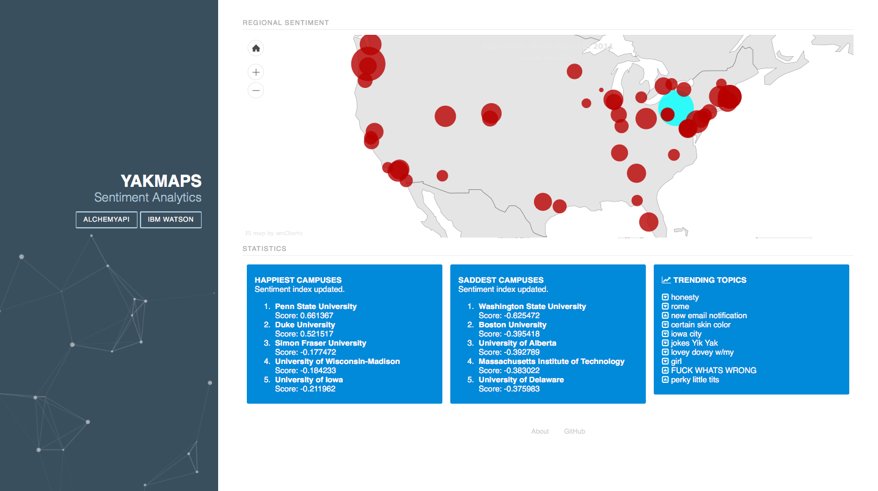Image resolution: width=878 pixels, height=491 pixels.
Task: Select Penn State University in happiest list
Action: pyautogui.click(x=316, y=307)
